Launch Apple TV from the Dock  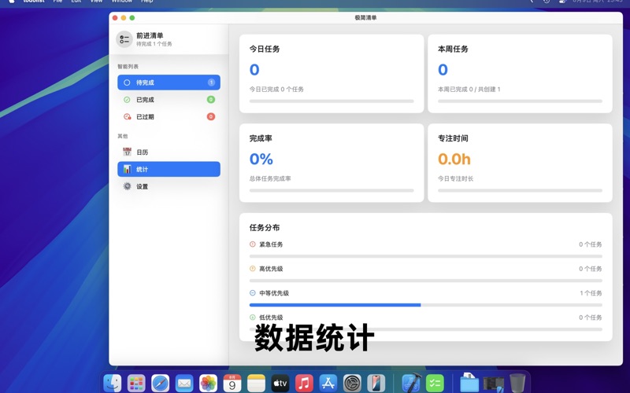tap(280, 384)
